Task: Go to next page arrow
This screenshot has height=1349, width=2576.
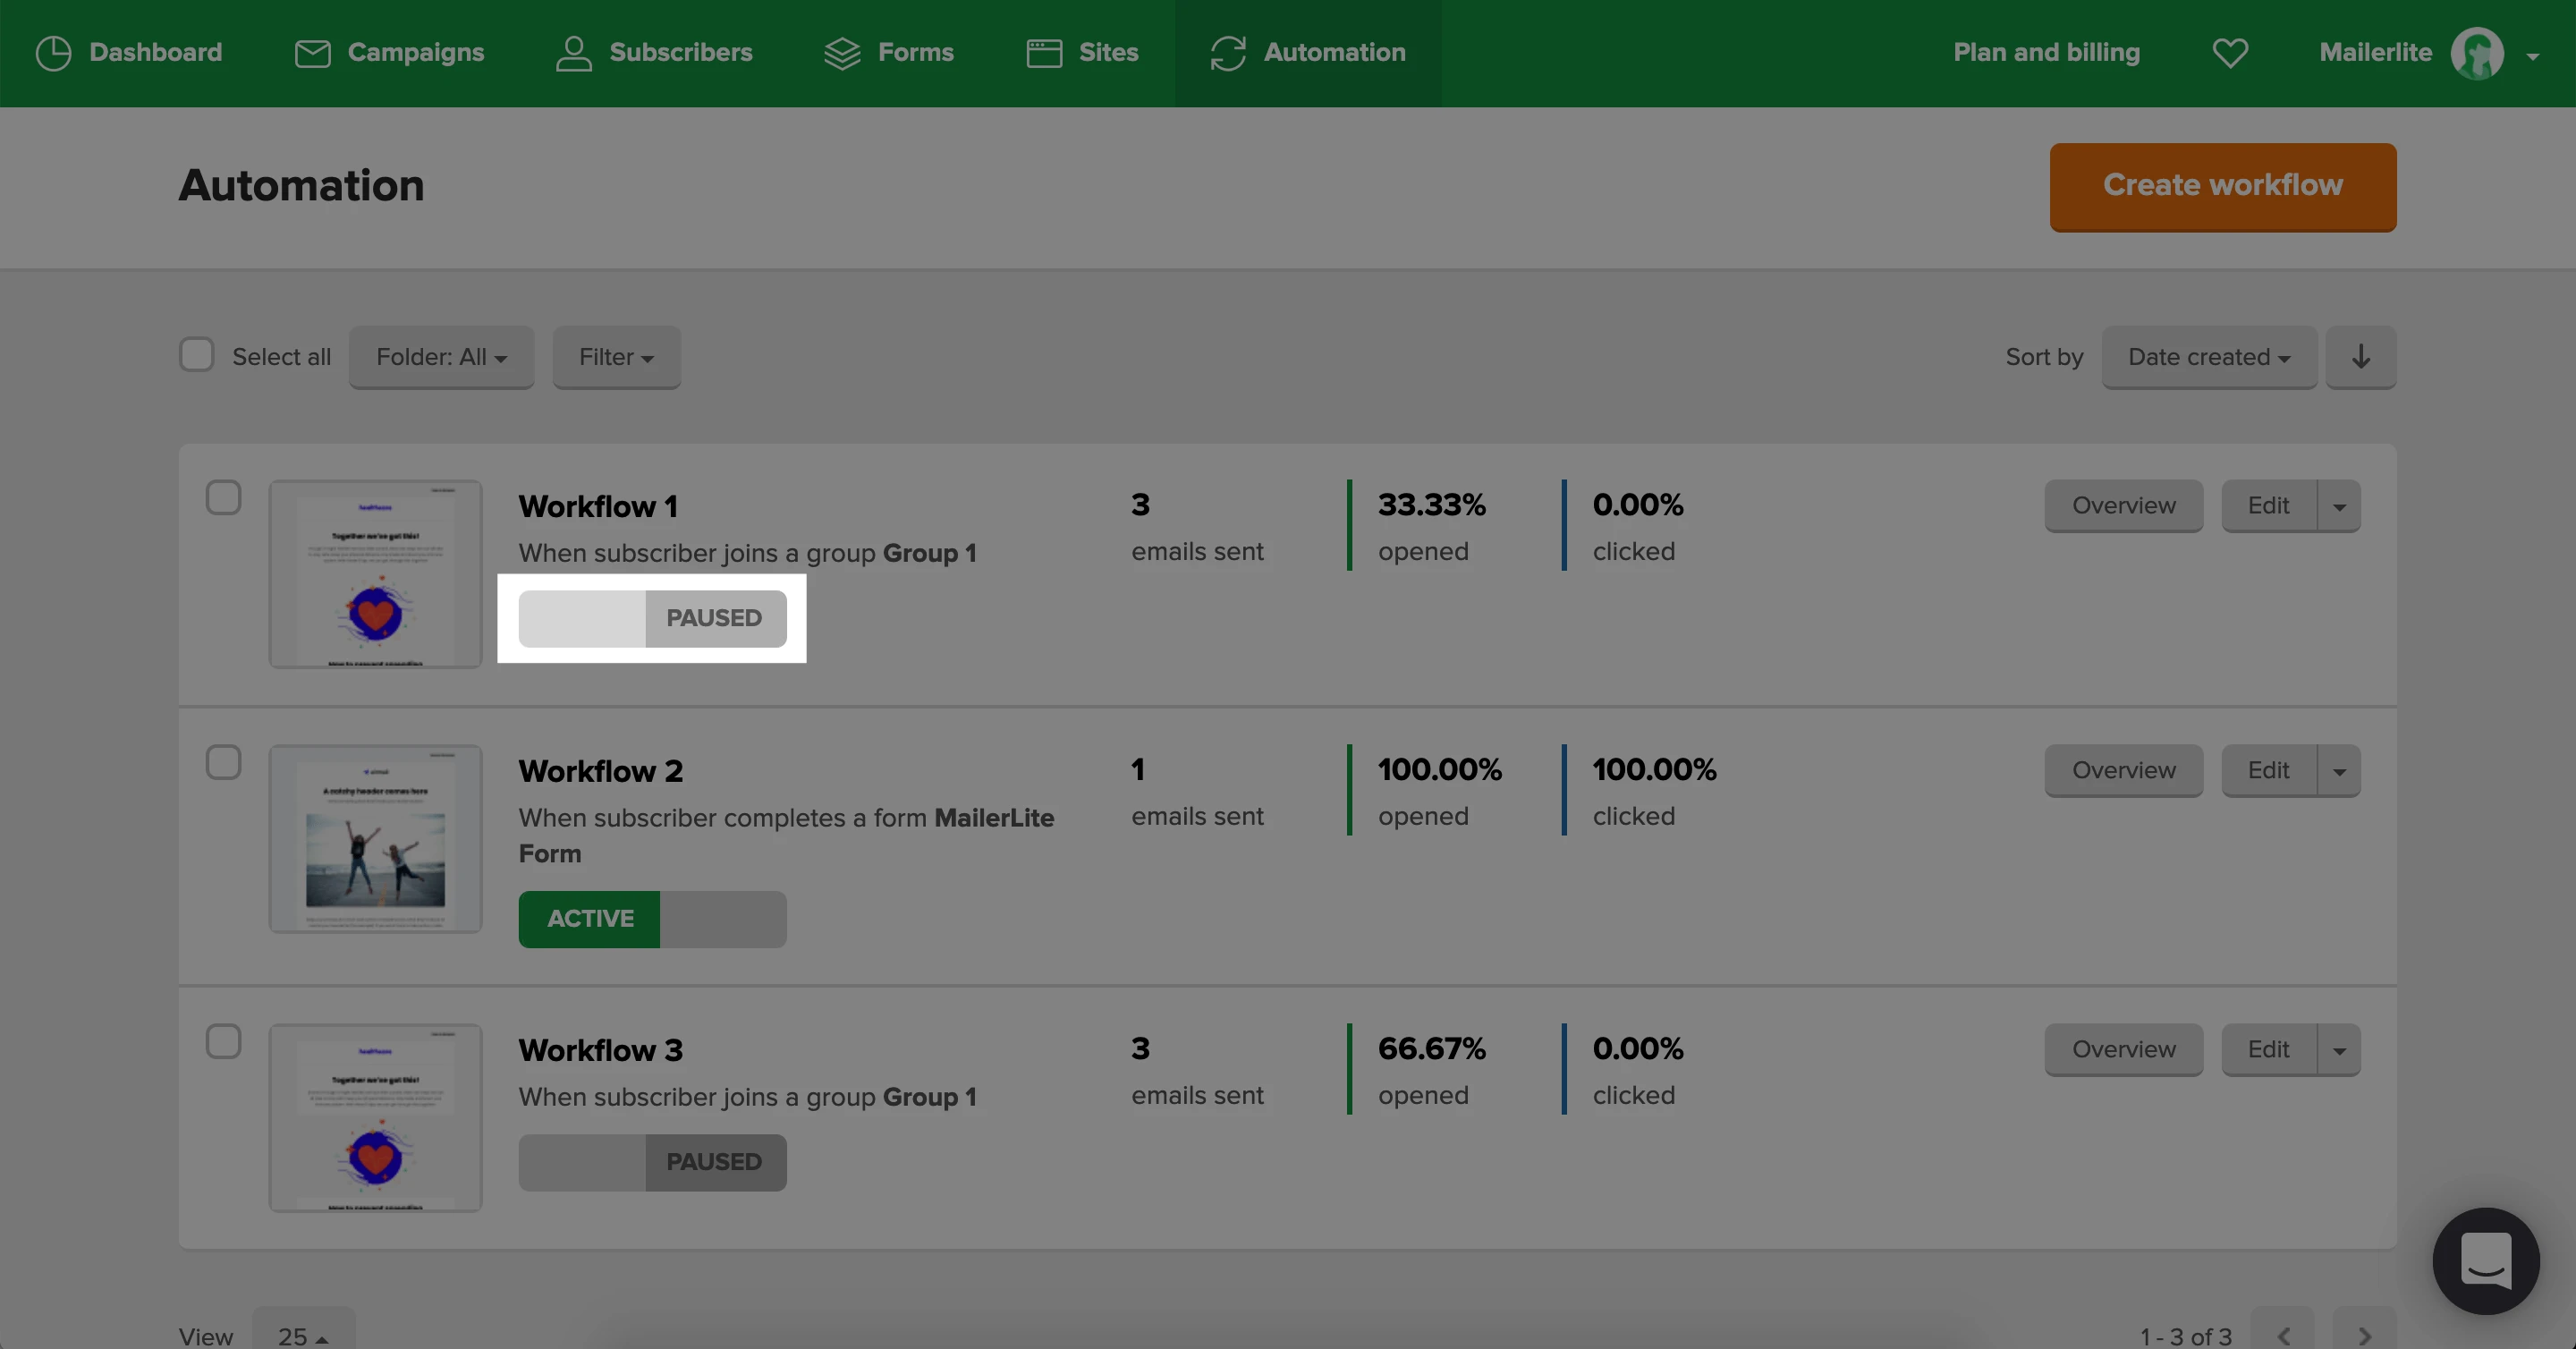Action: pos(2364,1335)
